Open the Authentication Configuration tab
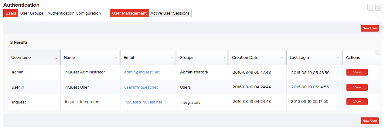Image resolution: width=385 pixels, height=132 pixels. 74,13
